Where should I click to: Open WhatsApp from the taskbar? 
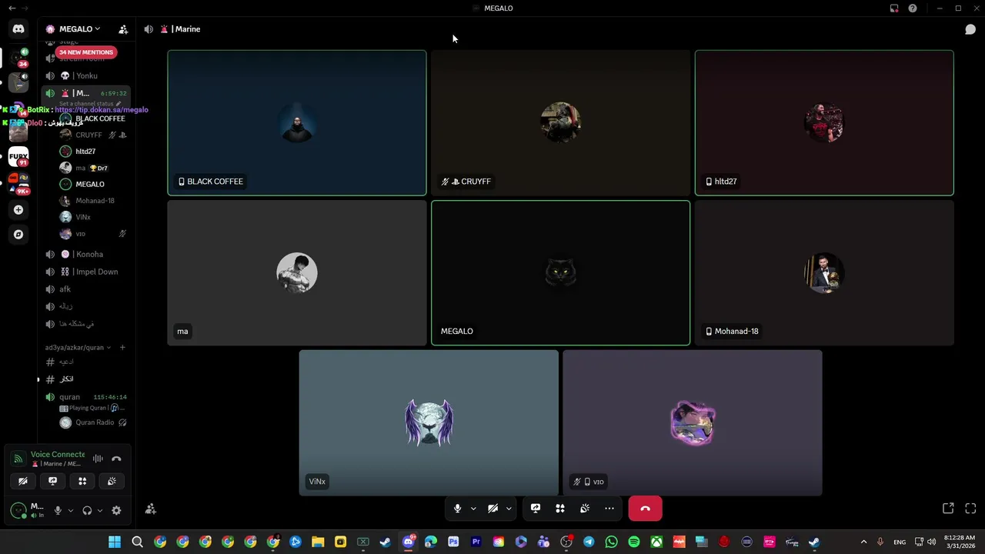coord(611,542)
